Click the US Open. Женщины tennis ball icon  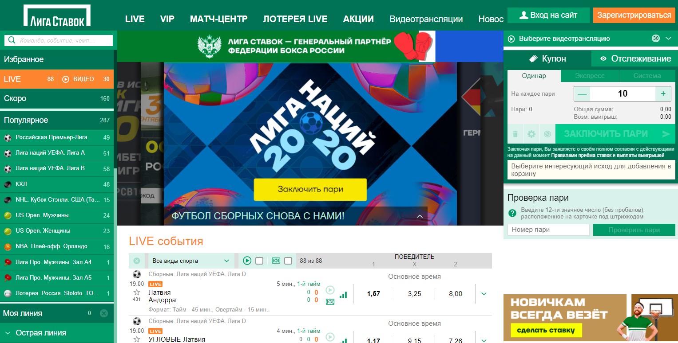pyautogui.click(x=8, y=231)
